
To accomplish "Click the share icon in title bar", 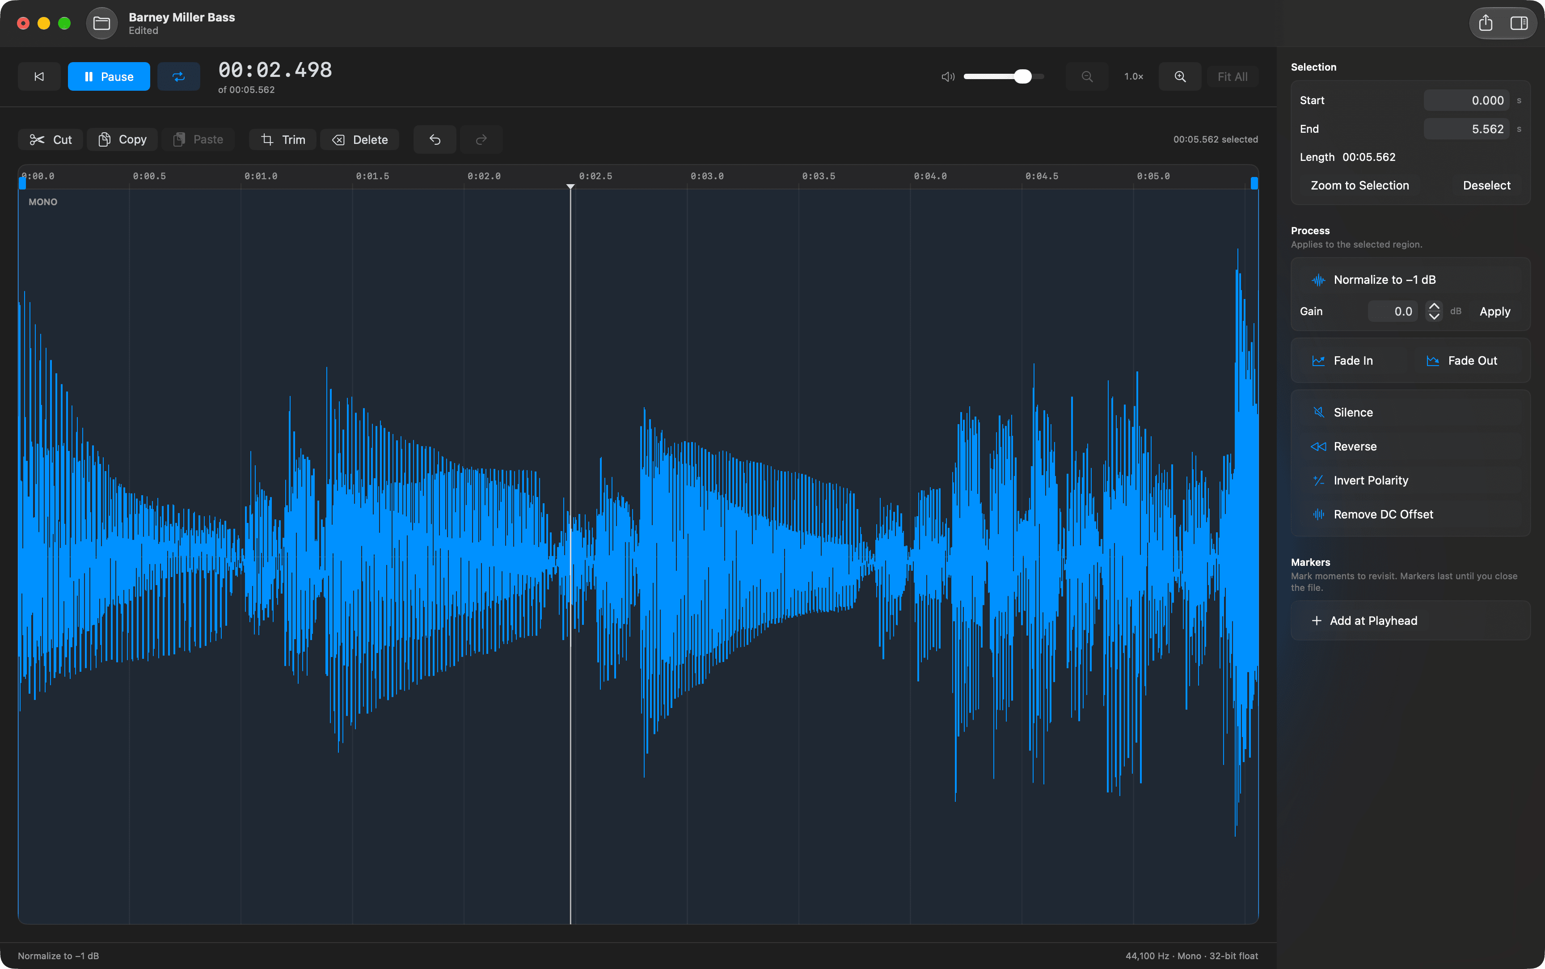I will click(x=1486, y=24).
